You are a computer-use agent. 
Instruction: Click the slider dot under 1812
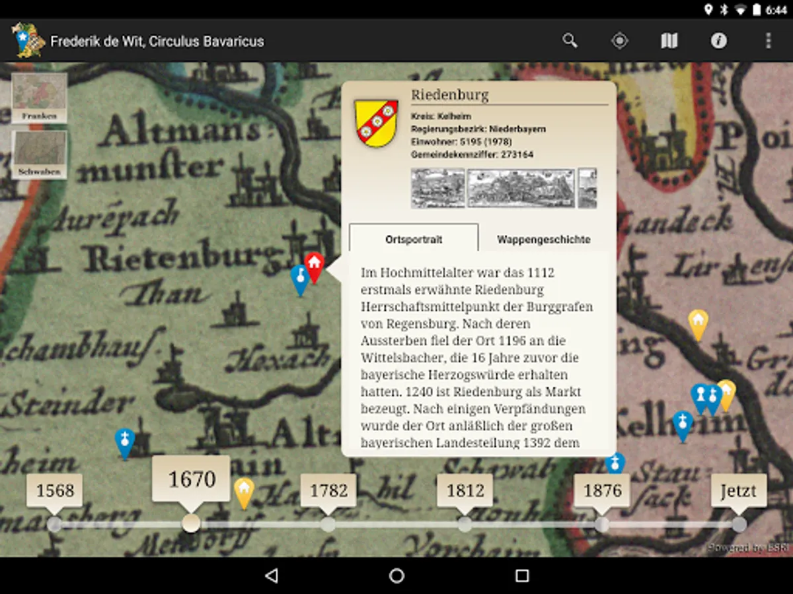465,525
